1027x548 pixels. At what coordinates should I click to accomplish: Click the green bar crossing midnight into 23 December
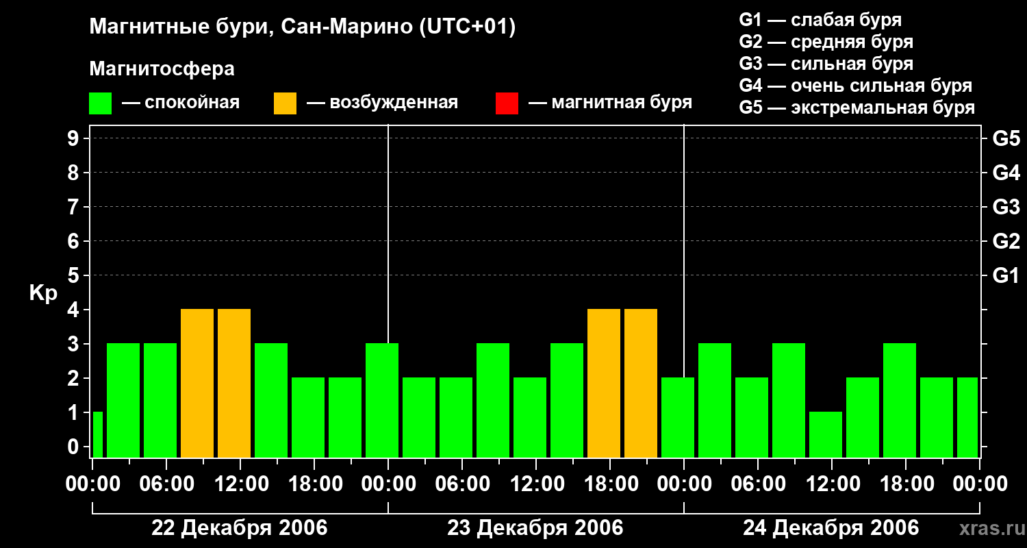[x=382, y=400]
